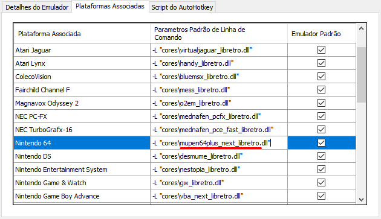Image resolution: width=381 pixels, height=219 pixels.
Task: Switch to the Detalhes do Emulador tab
Action: point(37,7)
